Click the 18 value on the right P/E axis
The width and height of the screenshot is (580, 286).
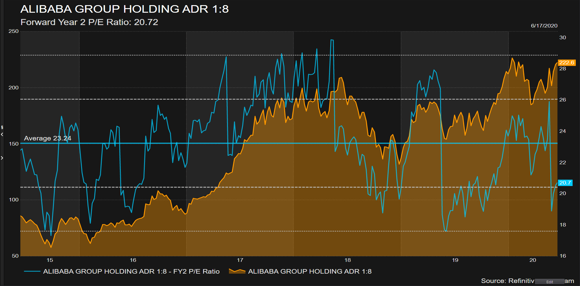coord(562,225)
